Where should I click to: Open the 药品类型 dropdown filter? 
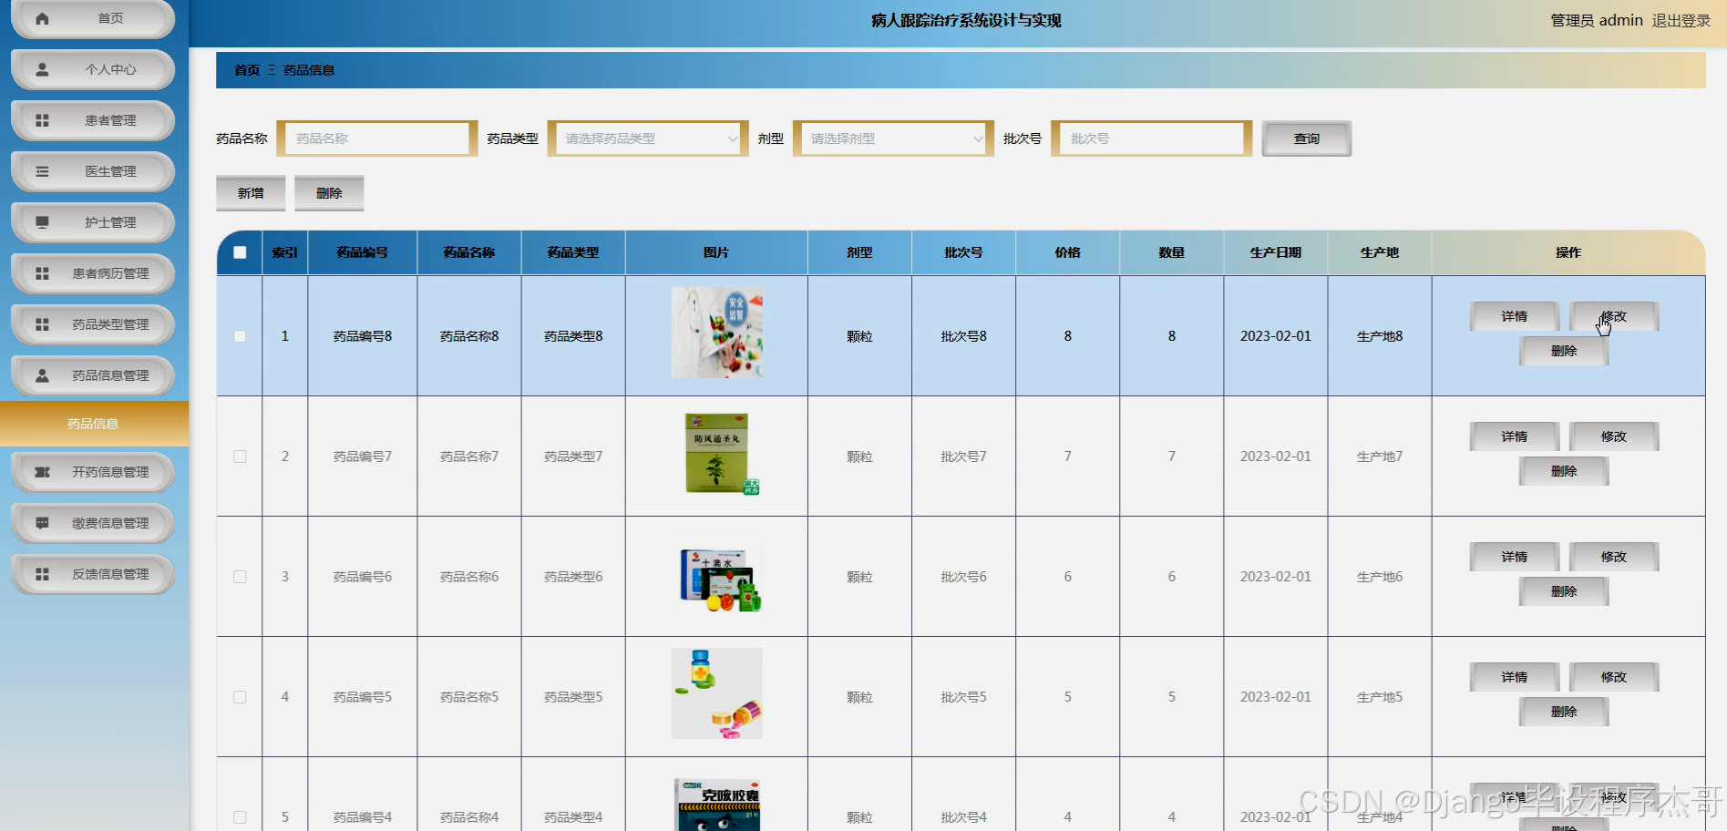(x=648, y=138)
